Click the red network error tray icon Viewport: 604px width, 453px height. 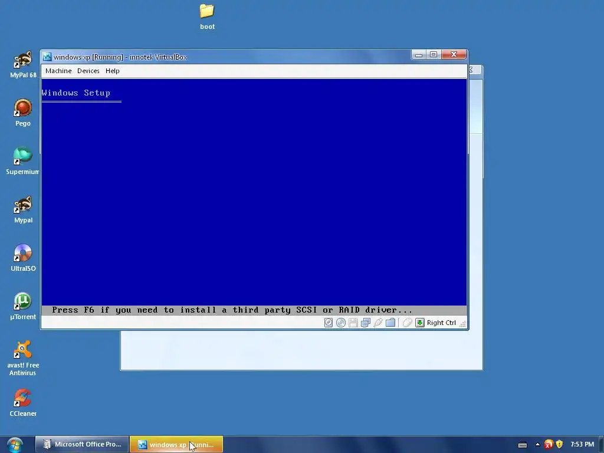tap(549, 445)
